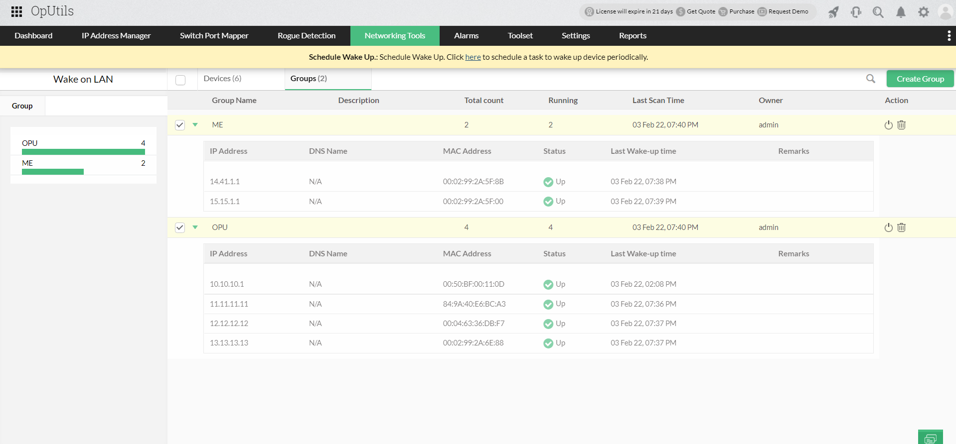Viewport: 956px width, 444px height.
Task: Collapse the ME group row arrow
Action: 195,125
